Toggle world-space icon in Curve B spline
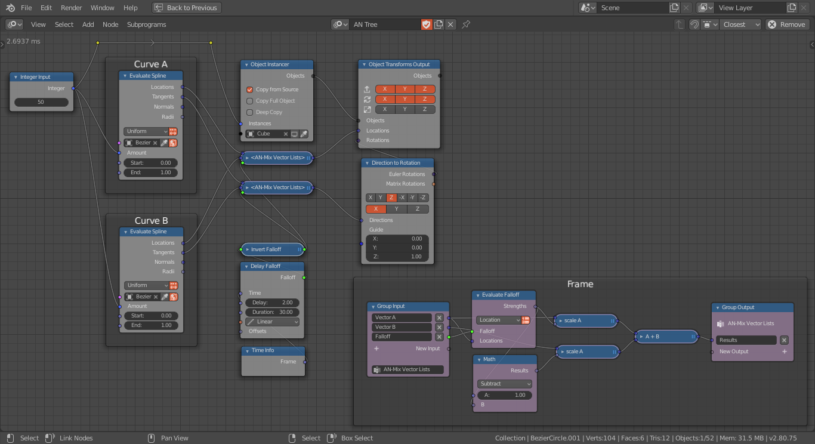Image resolution: width=815 pixels, height=444 pixels. click(x=173, y=297)
